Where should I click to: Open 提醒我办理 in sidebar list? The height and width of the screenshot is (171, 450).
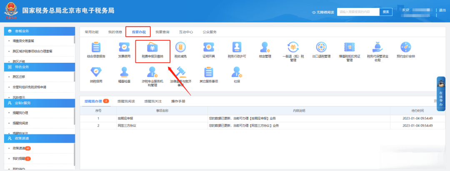[x=20, y=113]
